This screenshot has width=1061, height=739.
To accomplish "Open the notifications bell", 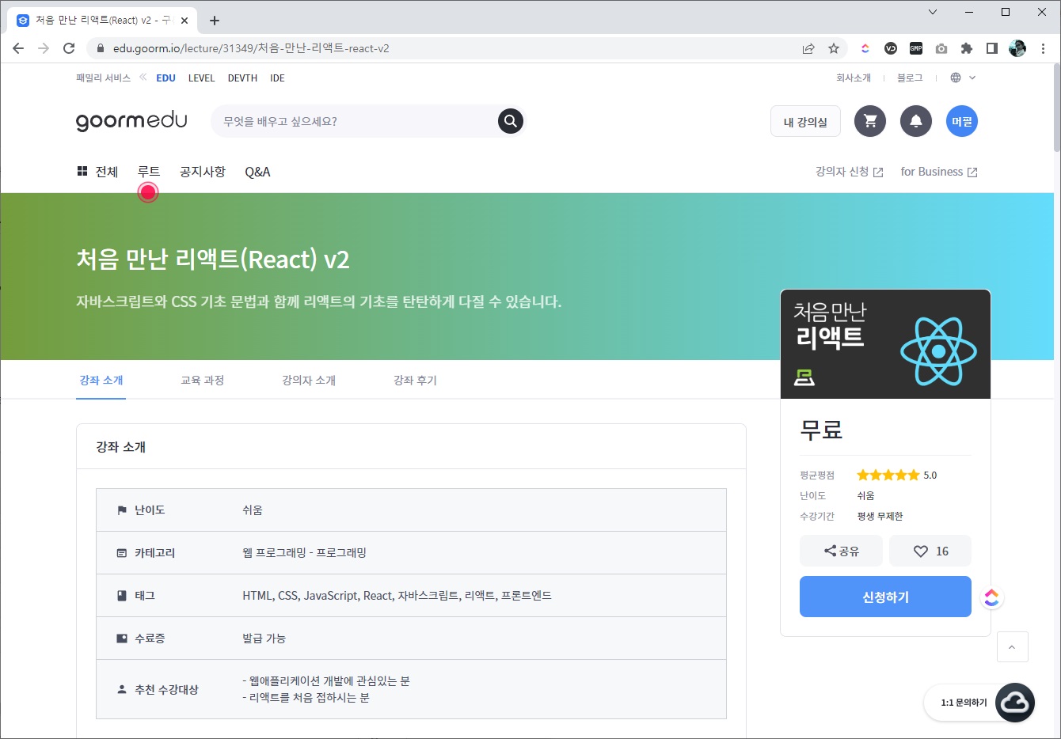I will 916,121.
